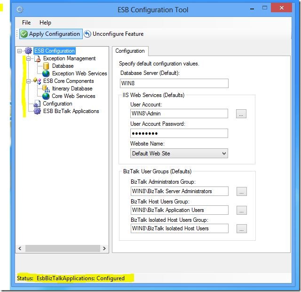Select Configuration tree item
The height and width of the screenshot is (292, 301).
pos(57,104)
